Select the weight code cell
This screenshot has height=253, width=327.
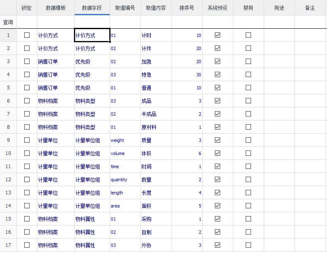[125, 140]
